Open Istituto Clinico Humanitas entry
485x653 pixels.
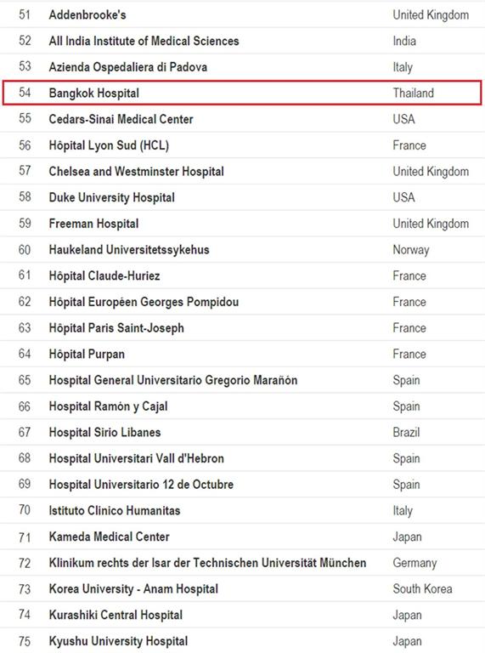pyautogui.click(x=242, y=510)
